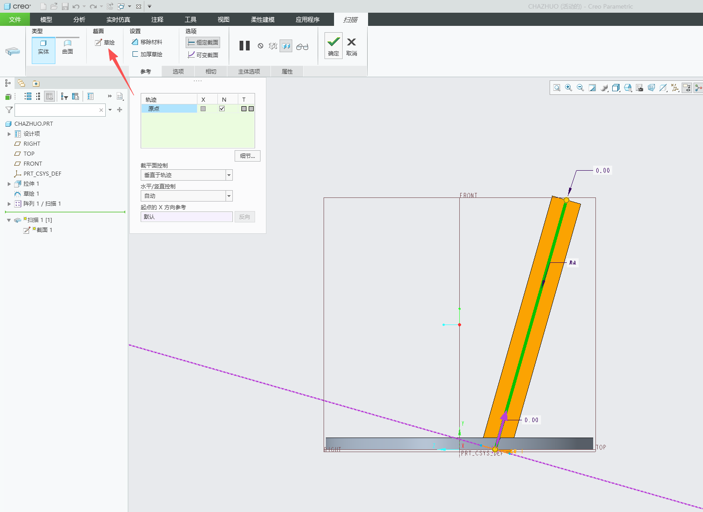Click the attached preview icon

(x=286, y=46)
